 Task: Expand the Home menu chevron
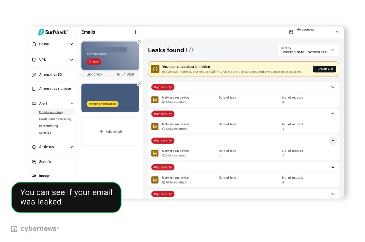tap(72, 44)
